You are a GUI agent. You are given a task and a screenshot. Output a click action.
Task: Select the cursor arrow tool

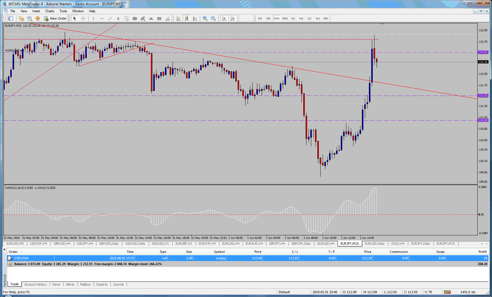pyautogui.click(x=75, y=18)
